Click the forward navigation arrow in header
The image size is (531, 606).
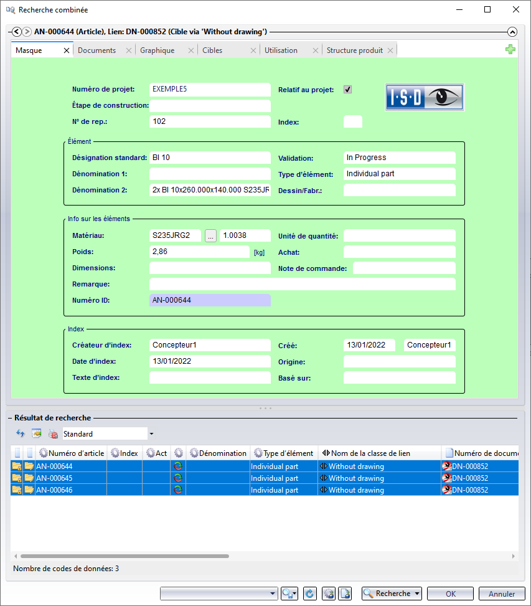pyautogui.click(x=28, y=32)
